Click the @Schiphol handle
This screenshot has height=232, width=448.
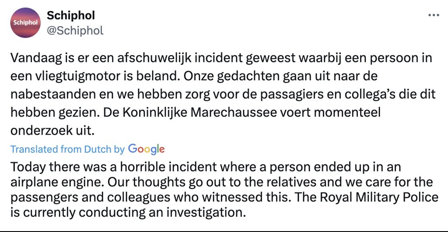75,30
